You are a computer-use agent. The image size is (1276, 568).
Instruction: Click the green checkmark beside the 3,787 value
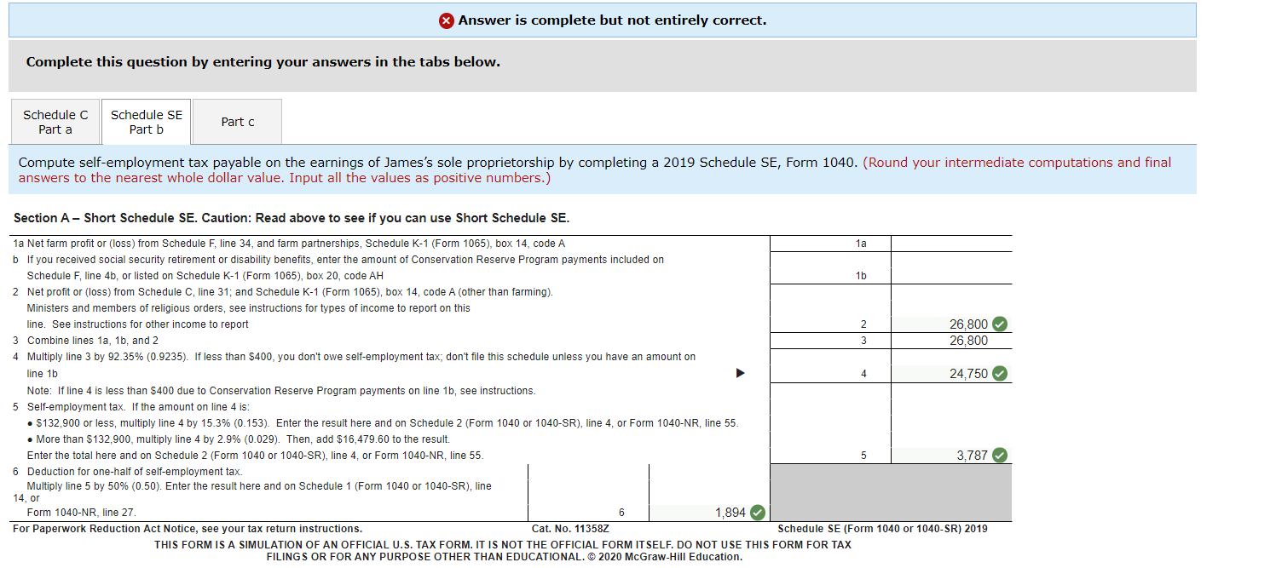[x=999, y=455]
